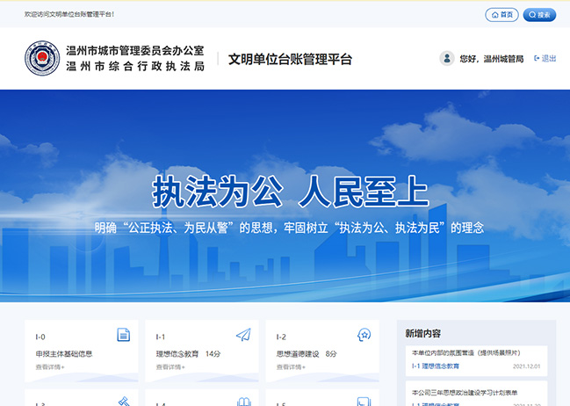Screen dimensions: 570x406
Task: Open 本公司三年思想政治建设学习计划表单 news item
Action: click(x=465, y=393)
